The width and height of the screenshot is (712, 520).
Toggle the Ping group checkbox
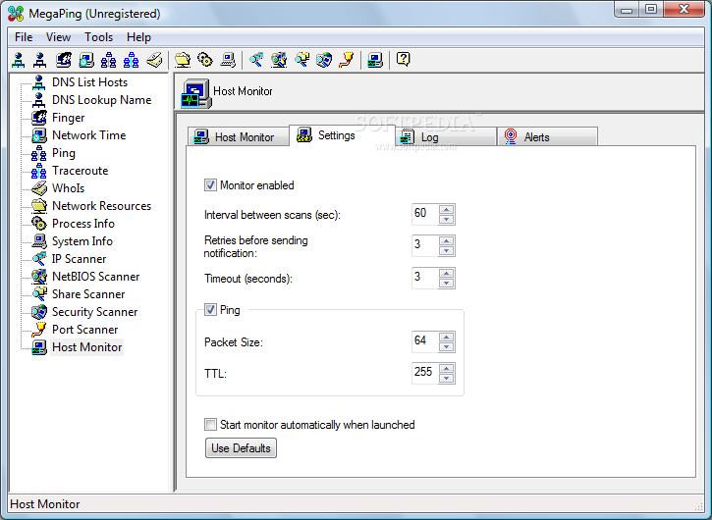click(x=210, y=310)
